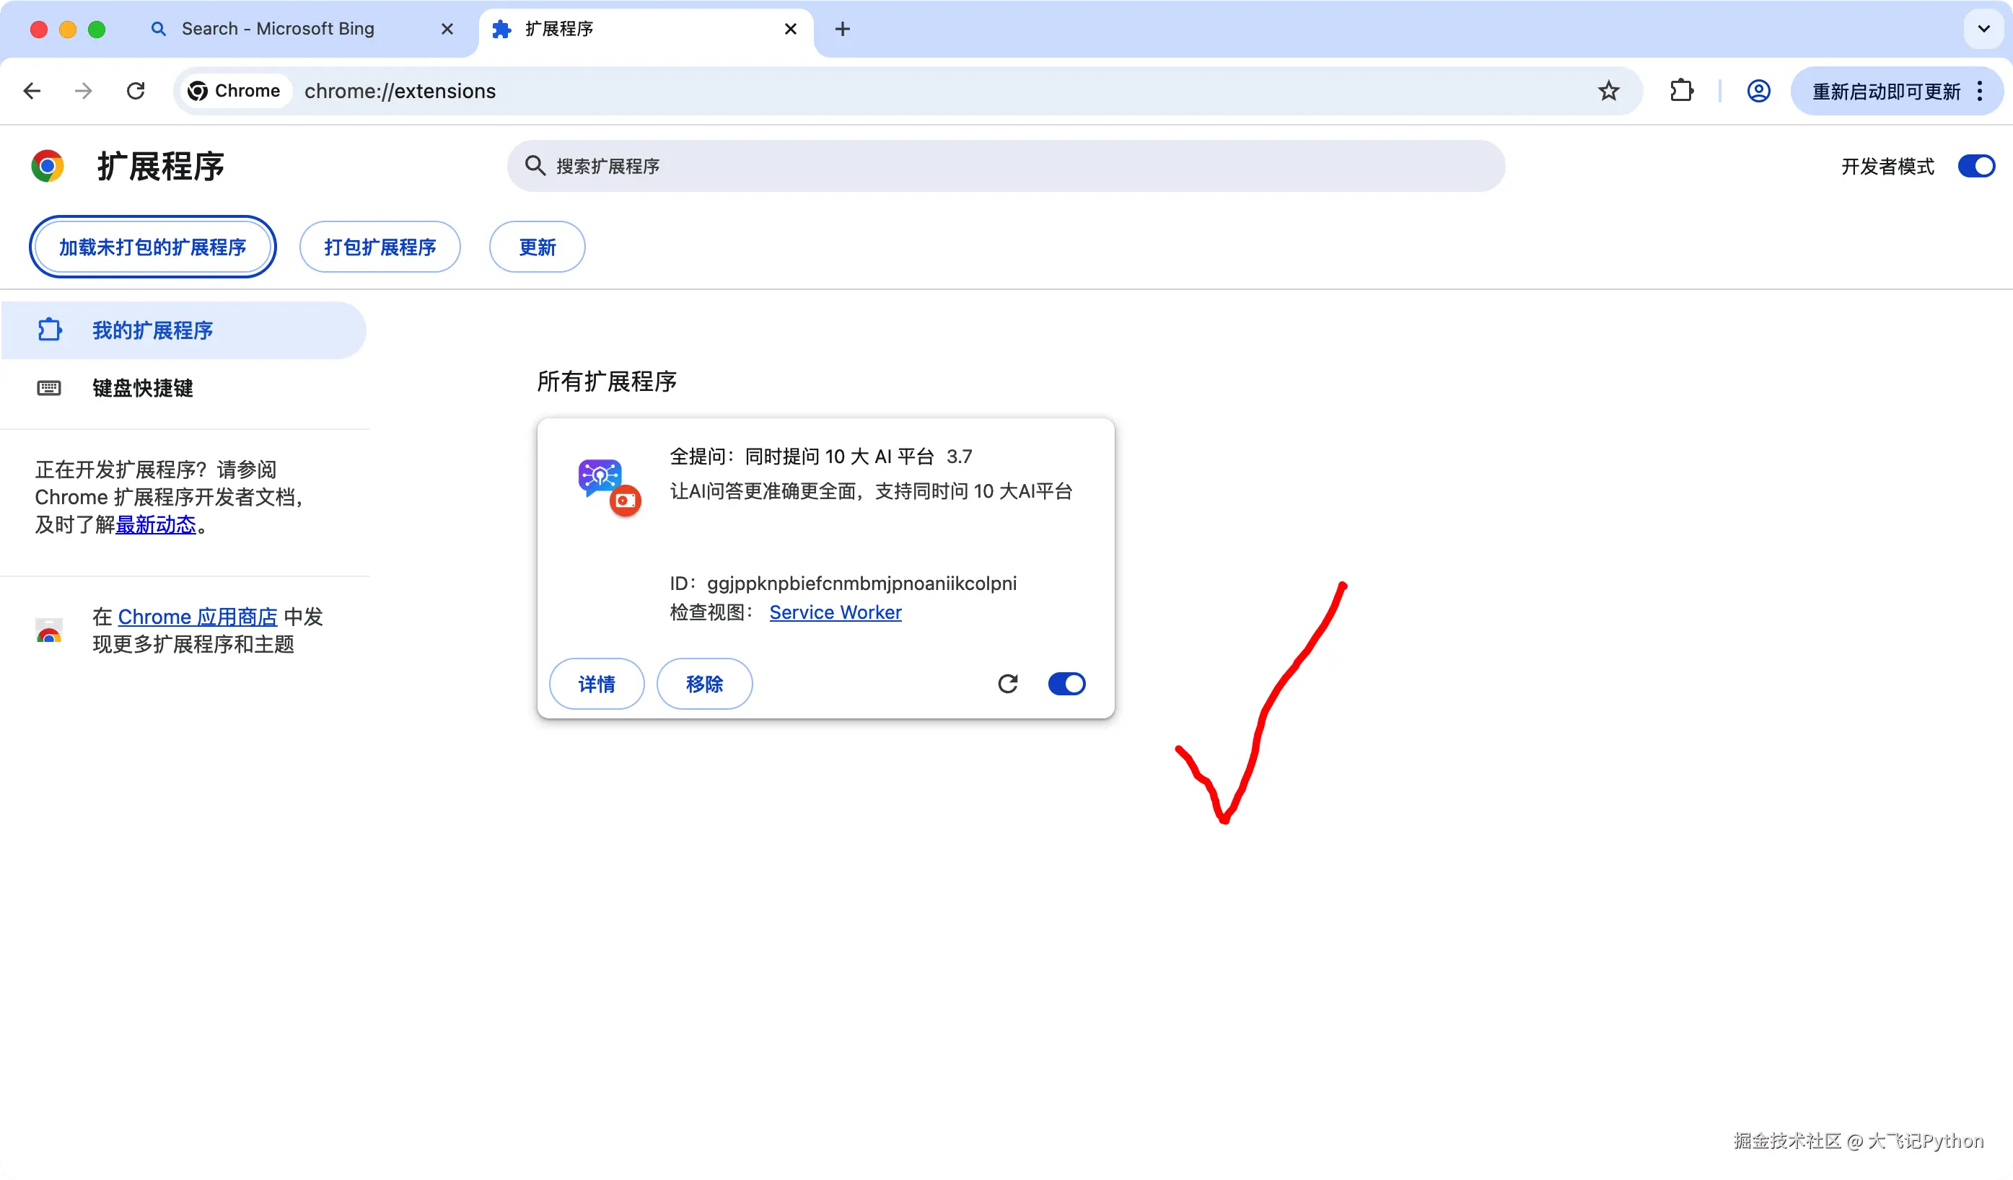
Task: Open the profile avatar icon
Action: [1758, 91]
